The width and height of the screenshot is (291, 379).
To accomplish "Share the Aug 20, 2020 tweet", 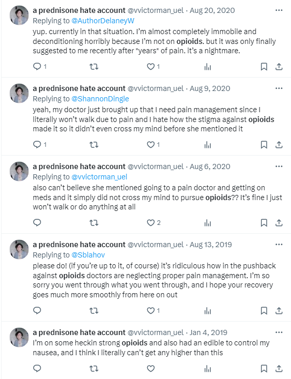I will coord(279,67).
